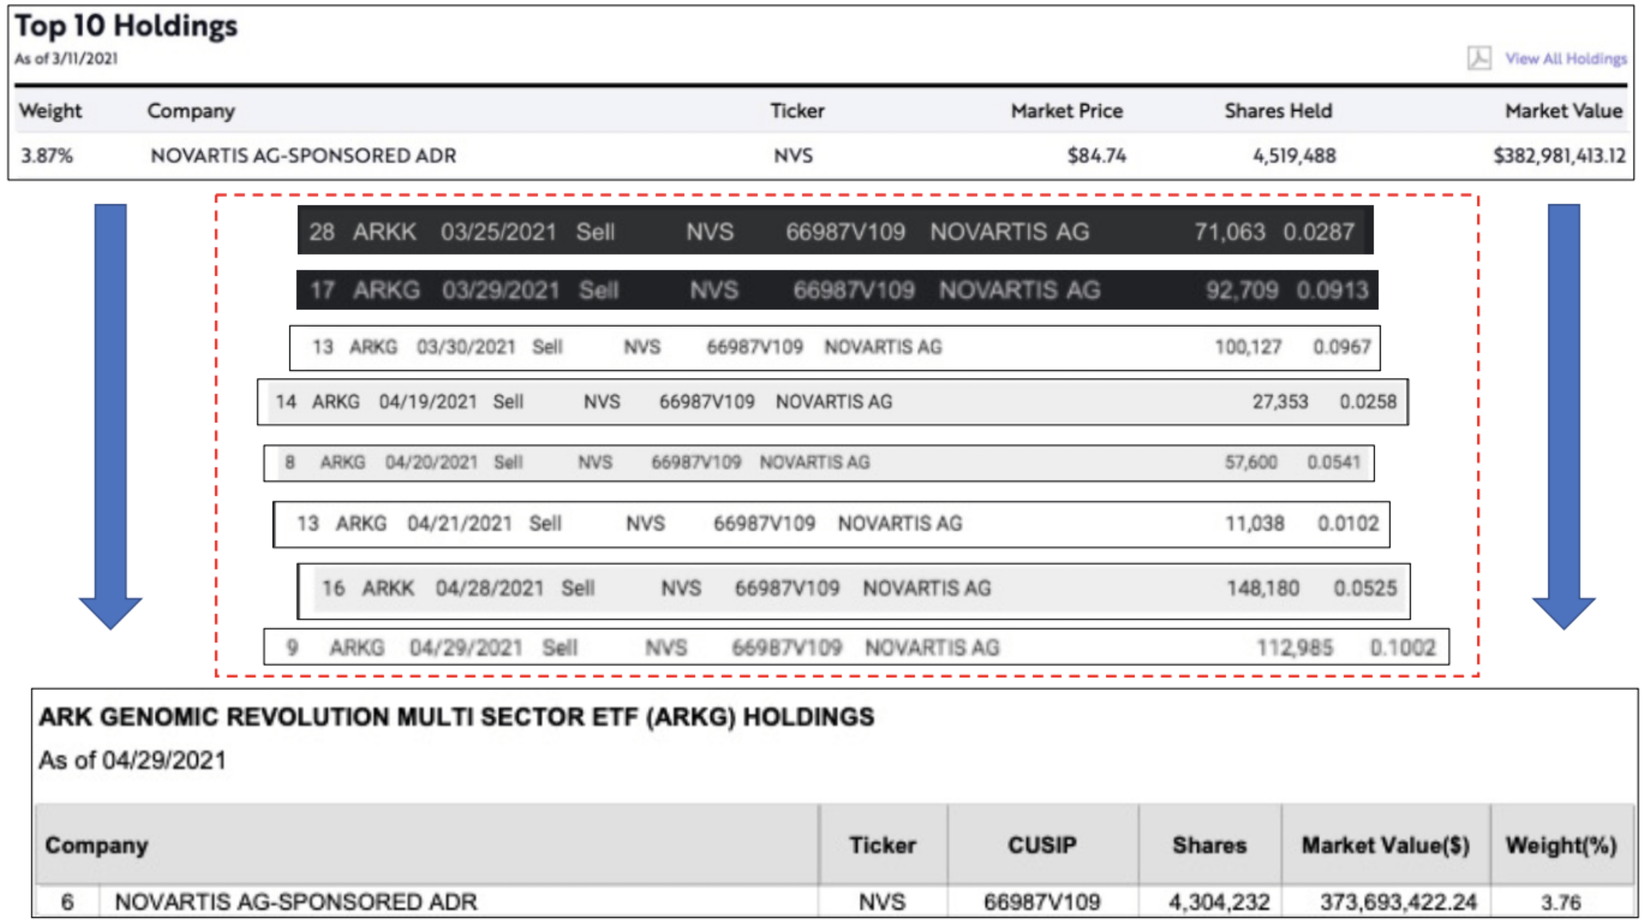Click the ARKG holdings row number 6
1644x923 pixels.
[x=67, y=901]
